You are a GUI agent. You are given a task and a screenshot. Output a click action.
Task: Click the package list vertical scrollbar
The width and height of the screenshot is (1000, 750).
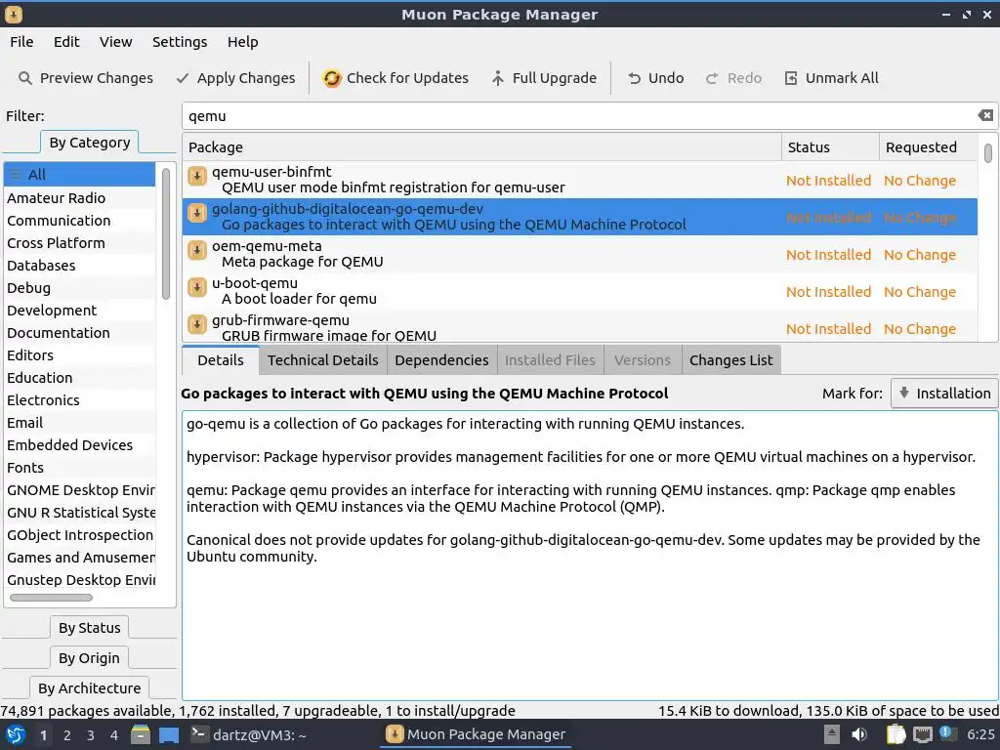[x=988, y=153]
